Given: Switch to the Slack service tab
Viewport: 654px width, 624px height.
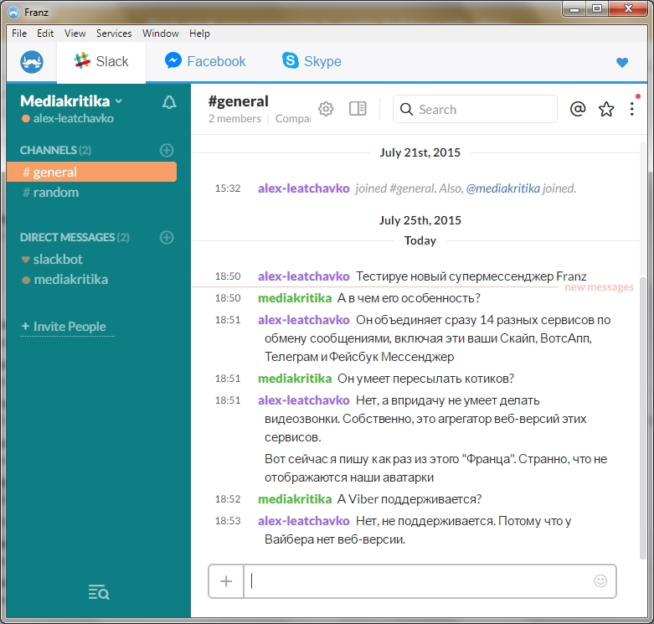Looking at the screenshot, I should pos(101,62).
